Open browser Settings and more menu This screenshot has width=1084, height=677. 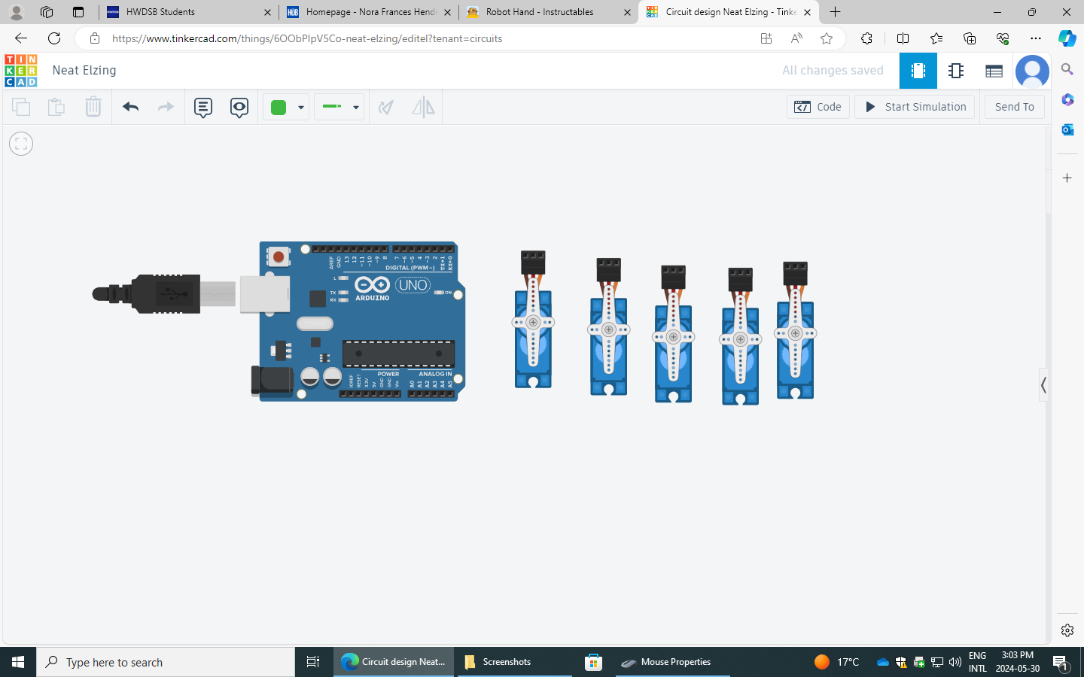pos(1036,38)
